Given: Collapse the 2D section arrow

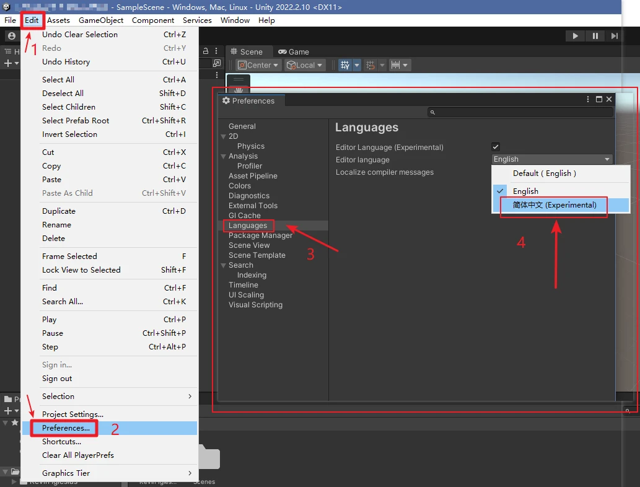Looking at the screenshot, I should tap(223, 136).
